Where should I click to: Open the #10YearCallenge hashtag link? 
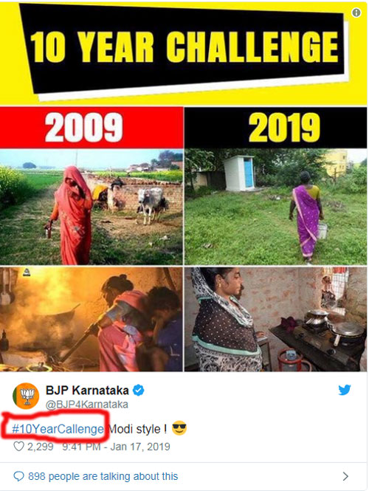tap(58, 429)
